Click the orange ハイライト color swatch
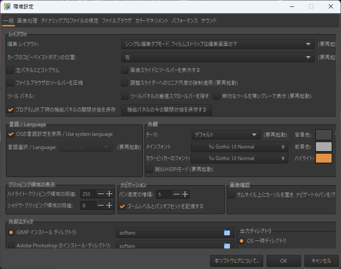This screenshot has height=269, width=341. point(324,158)
